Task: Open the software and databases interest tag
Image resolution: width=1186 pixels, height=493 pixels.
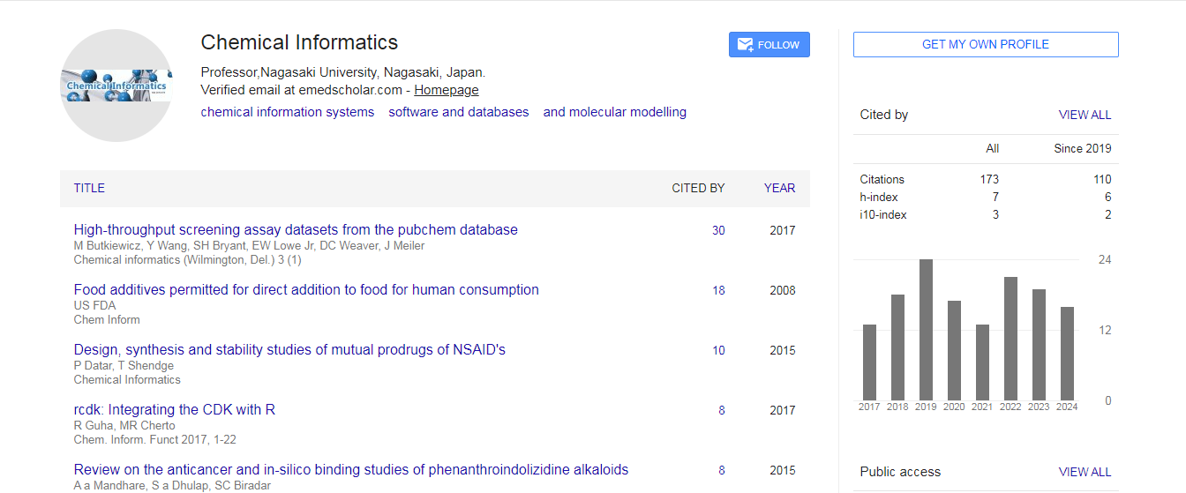Action: point(458,112)
